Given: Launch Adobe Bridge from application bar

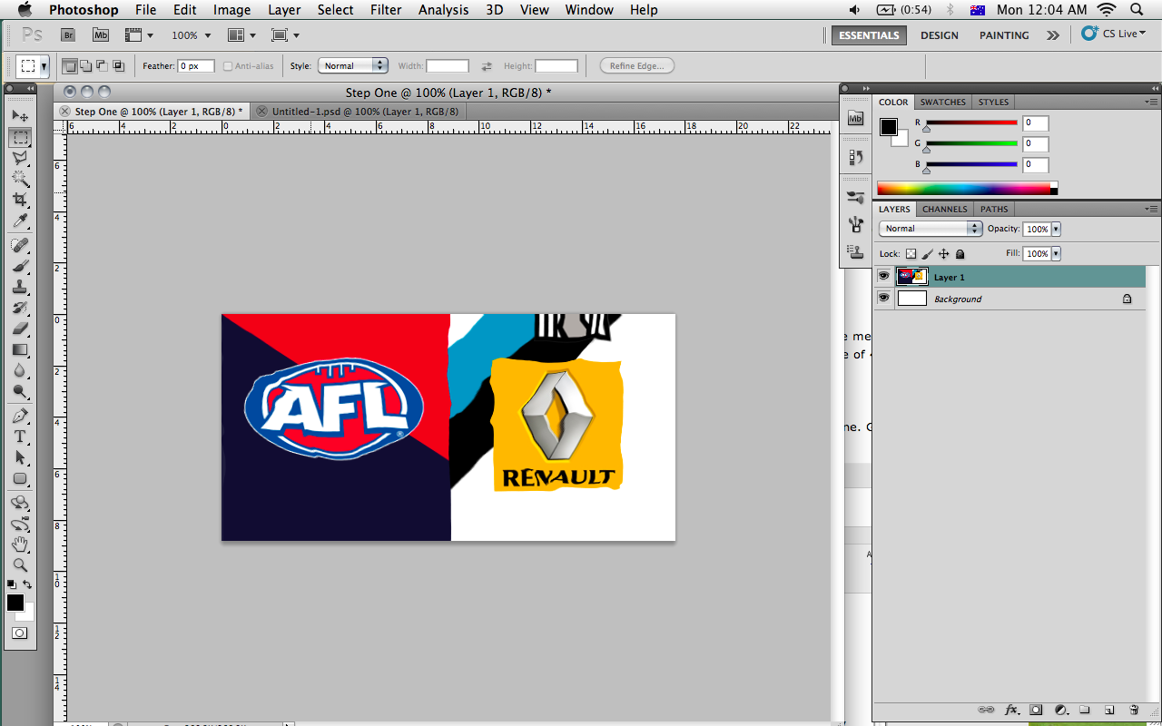Looking at the screenshot, I should tap(68, 34).
